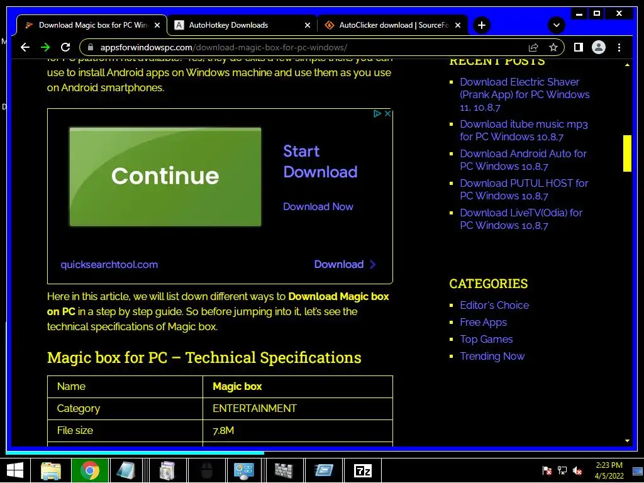Close the AutoClicker SourceForge tab
This screenshot has width=644, height=483.
pos(458,25)
